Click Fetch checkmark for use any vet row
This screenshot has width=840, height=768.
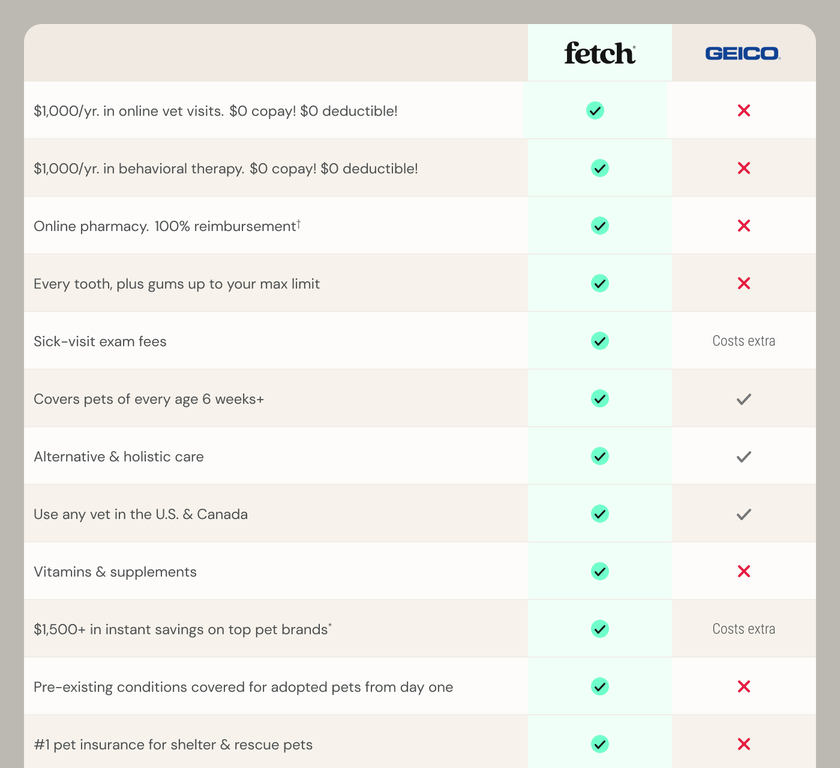click(600, 514)
